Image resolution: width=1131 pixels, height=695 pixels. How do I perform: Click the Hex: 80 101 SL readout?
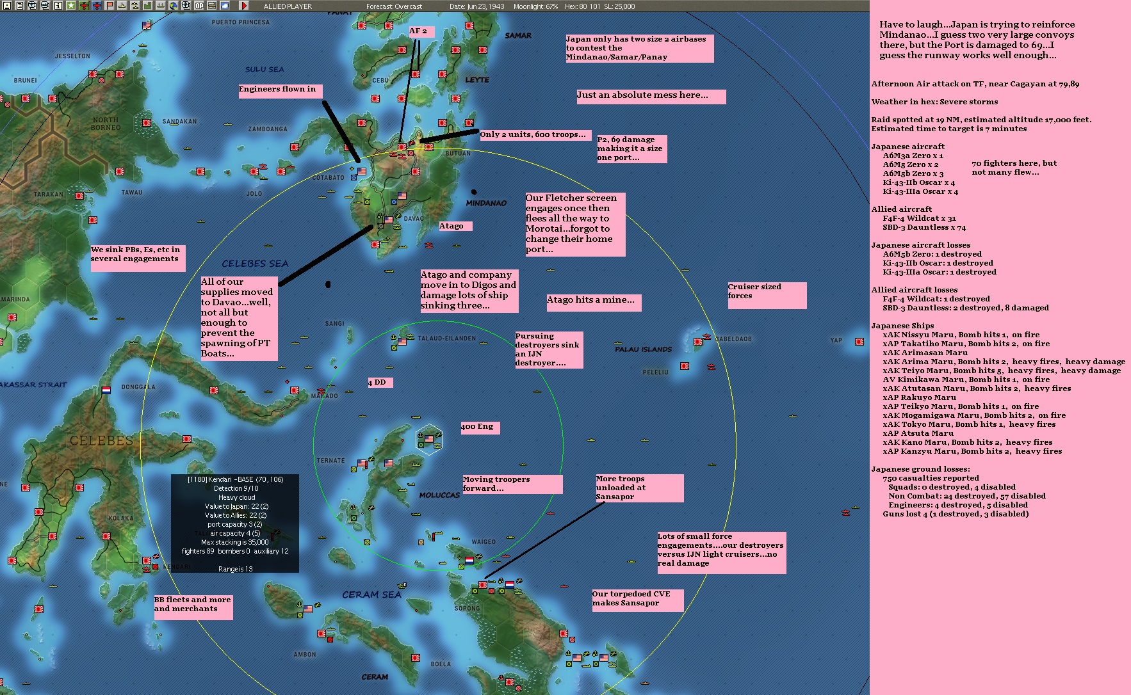coord(600,6)
